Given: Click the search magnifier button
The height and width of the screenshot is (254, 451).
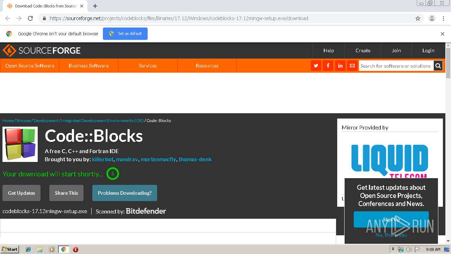Looking at the screenshot, I should (438, 66).
